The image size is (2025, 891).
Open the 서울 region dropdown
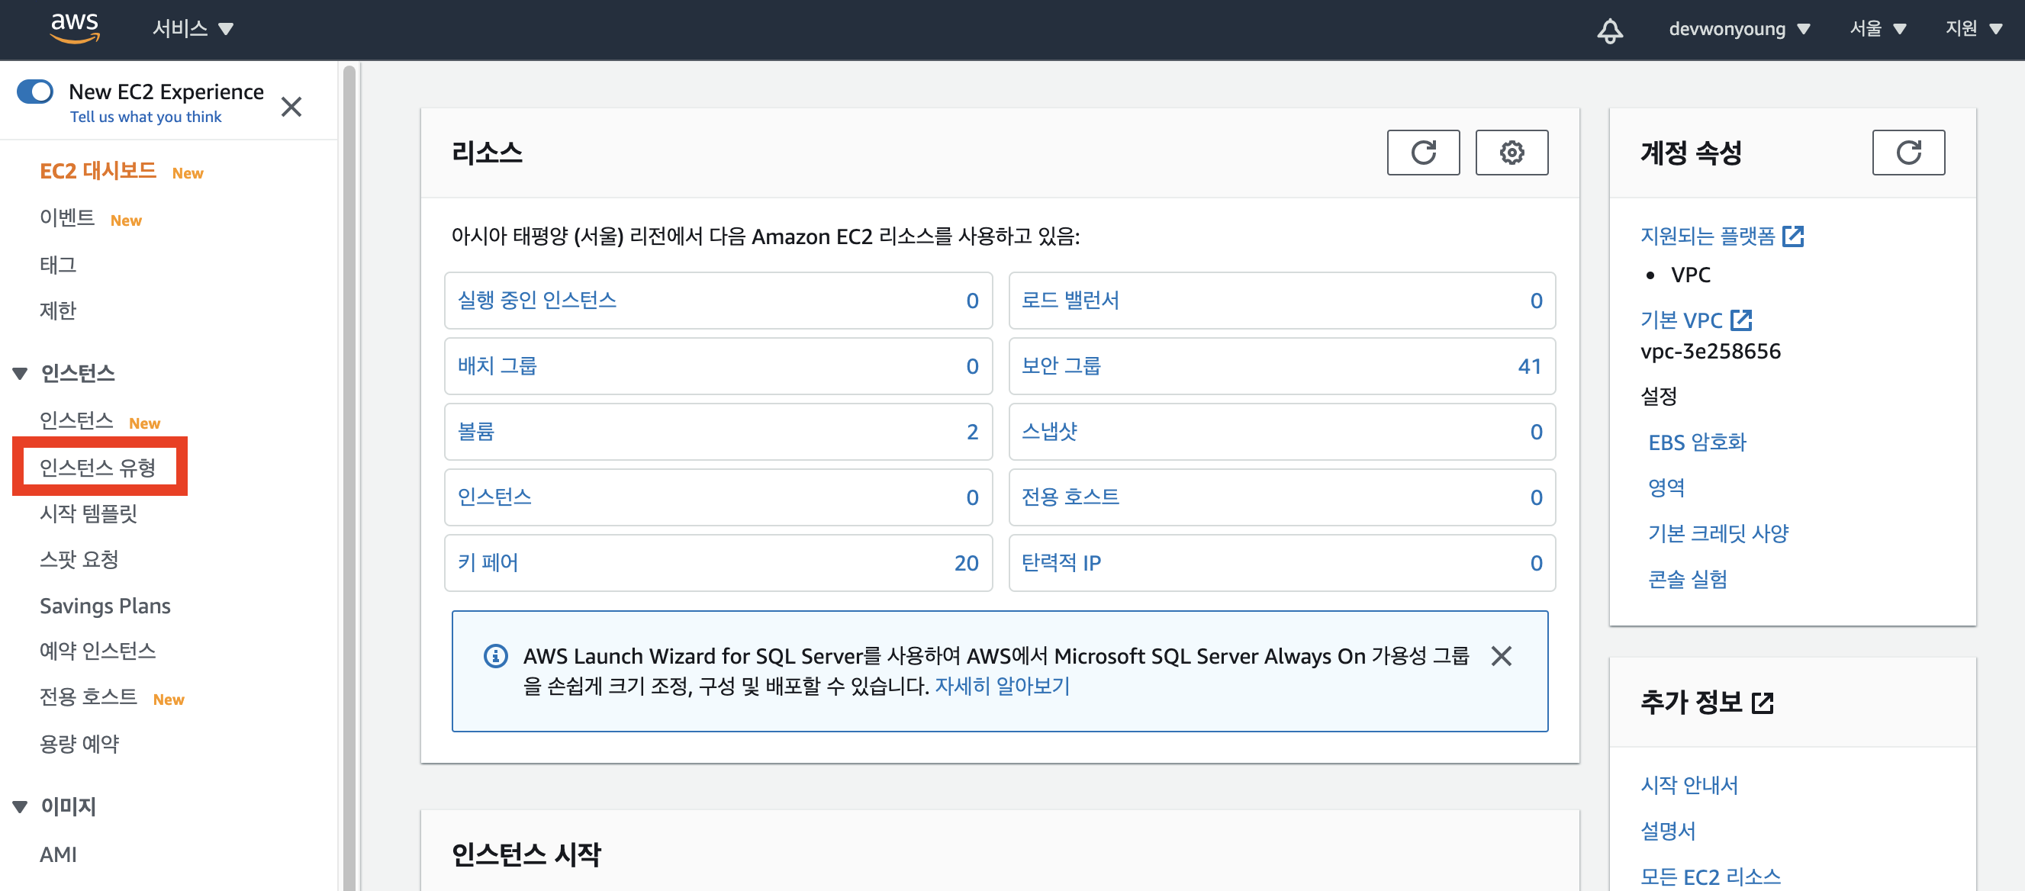pos(1877,29)
